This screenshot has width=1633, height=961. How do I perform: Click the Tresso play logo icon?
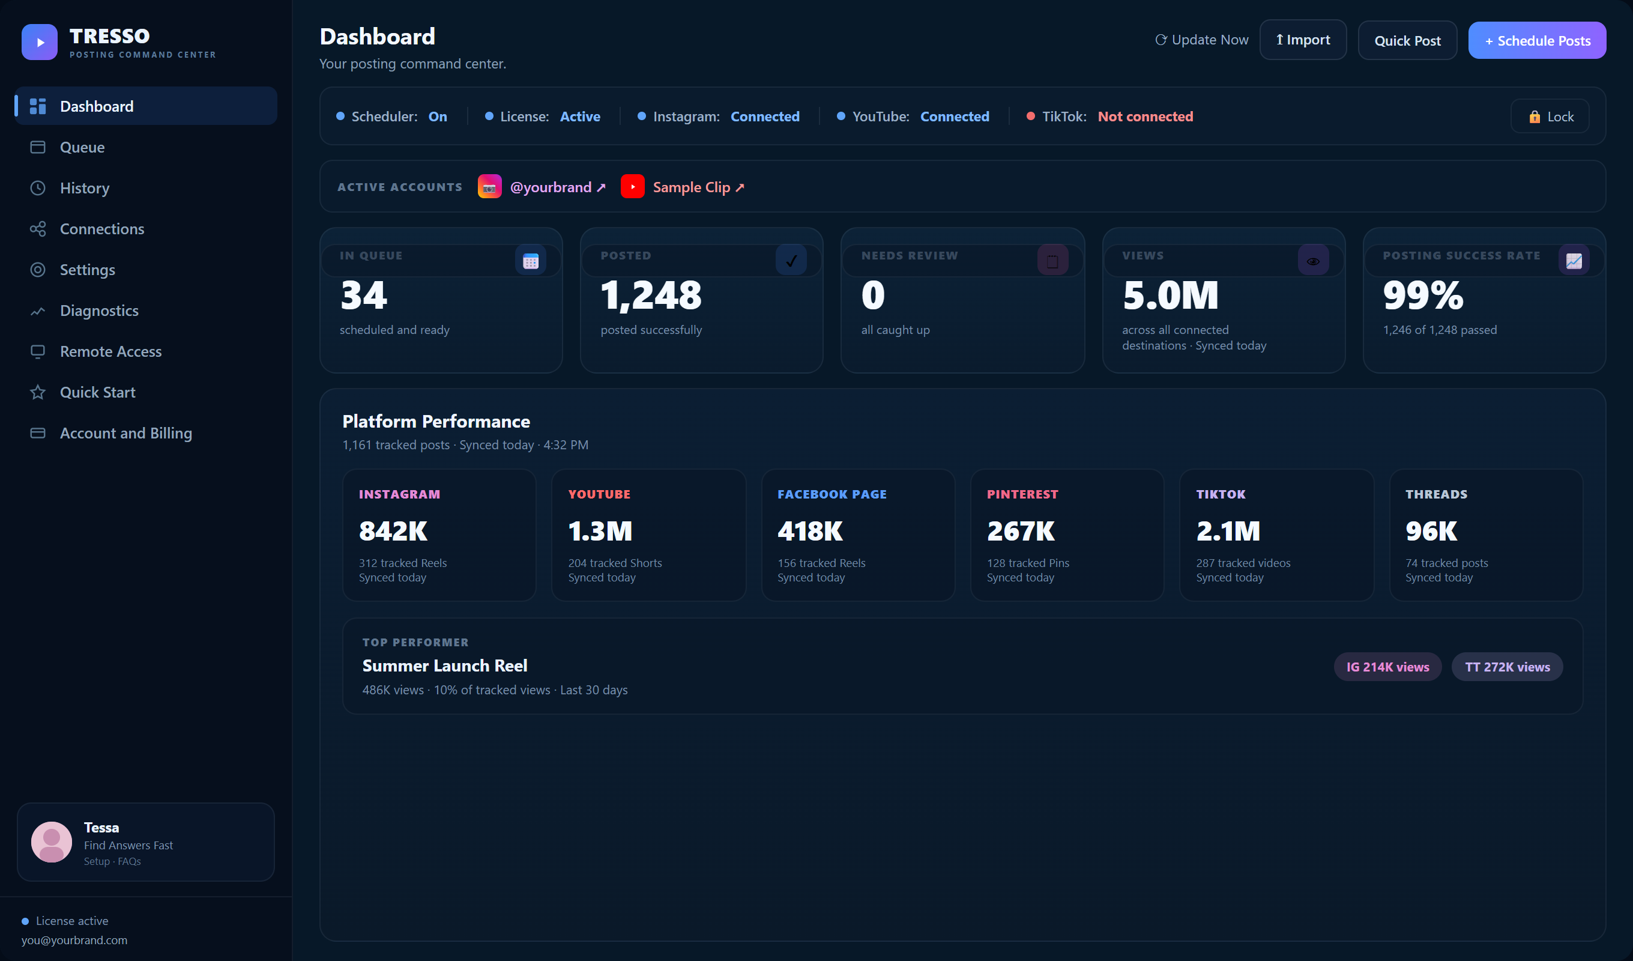pyautogui.click(x=40, y=42)
